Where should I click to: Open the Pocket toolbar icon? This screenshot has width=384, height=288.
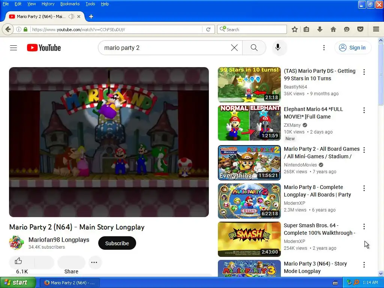(x=360, y=29)
